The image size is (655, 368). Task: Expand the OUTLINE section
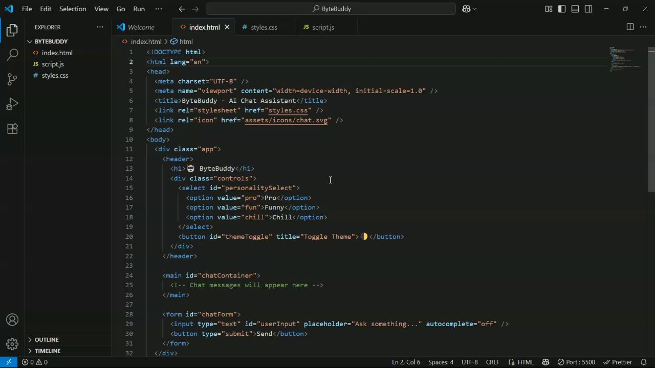68,340
